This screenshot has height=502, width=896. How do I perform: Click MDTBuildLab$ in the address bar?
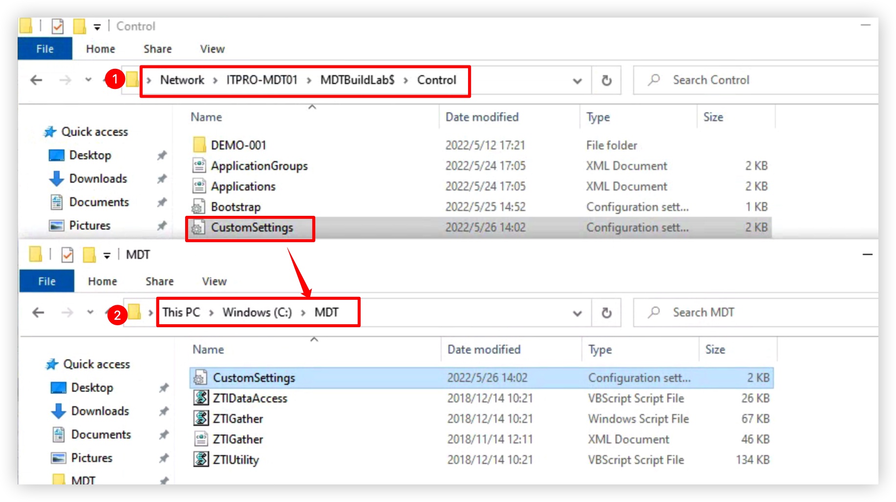click(x=357, y=80)
